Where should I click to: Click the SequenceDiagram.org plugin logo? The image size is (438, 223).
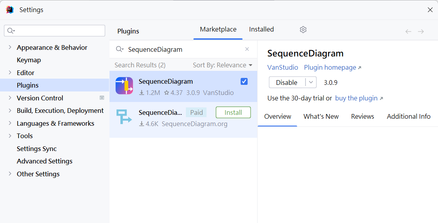point(124,117)
